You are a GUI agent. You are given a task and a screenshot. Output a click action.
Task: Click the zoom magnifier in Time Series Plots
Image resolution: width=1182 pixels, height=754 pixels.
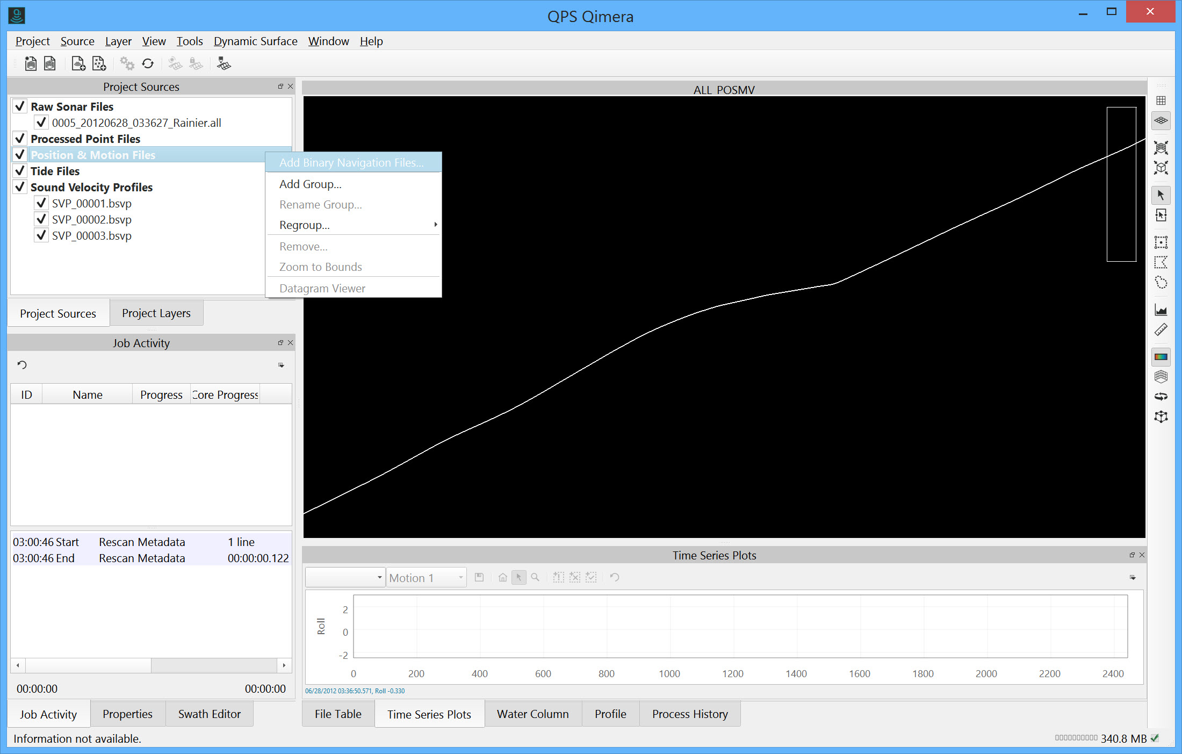pos(535,577)
